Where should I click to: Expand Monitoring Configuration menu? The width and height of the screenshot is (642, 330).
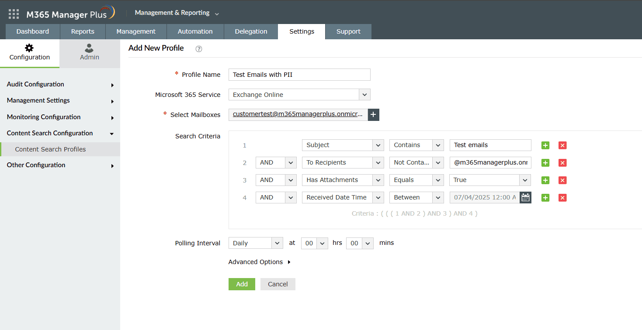tap(60, 117)
